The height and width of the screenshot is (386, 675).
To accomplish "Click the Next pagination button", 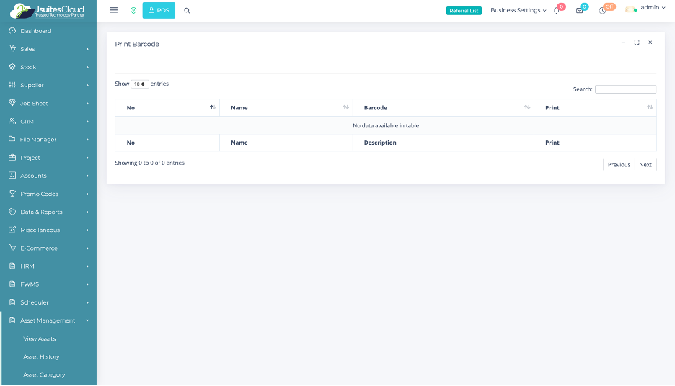I will (645, 165).
